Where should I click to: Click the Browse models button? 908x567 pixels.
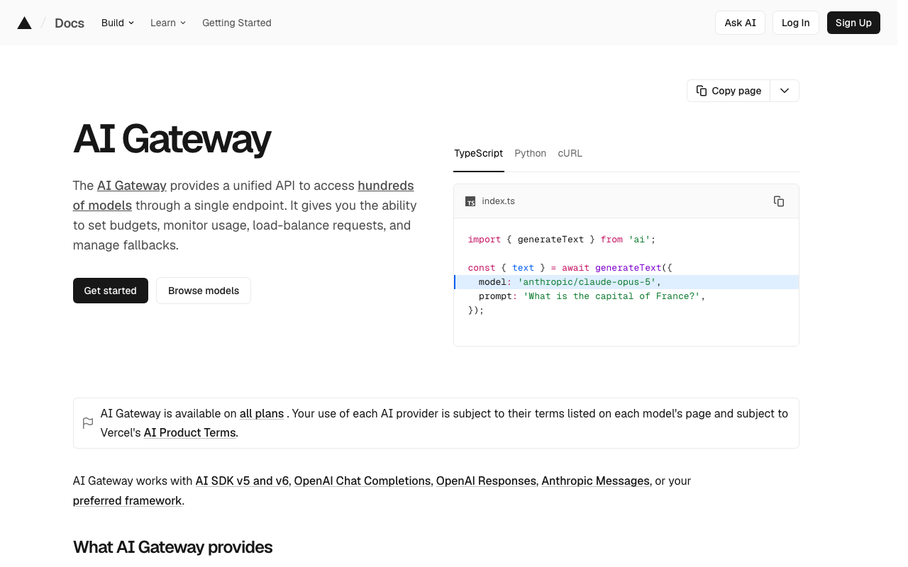(x=204, y=291)
